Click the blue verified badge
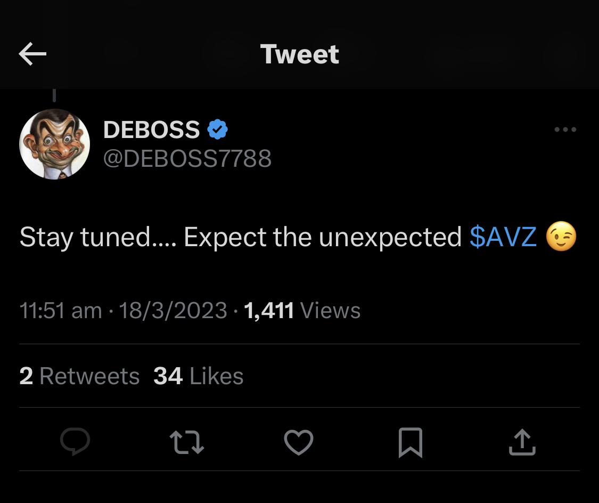Screen dimensions: 599x503 point(217,129)
